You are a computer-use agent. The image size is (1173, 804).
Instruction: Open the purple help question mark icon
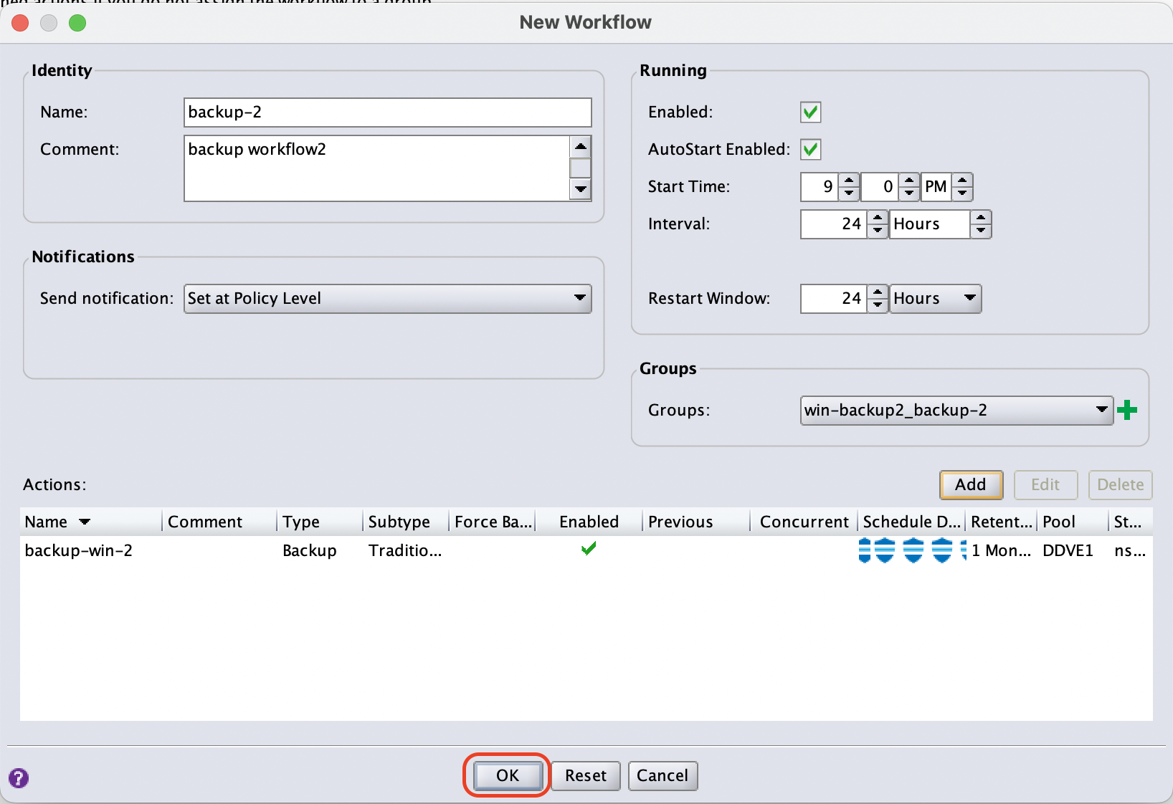[19, 777]
